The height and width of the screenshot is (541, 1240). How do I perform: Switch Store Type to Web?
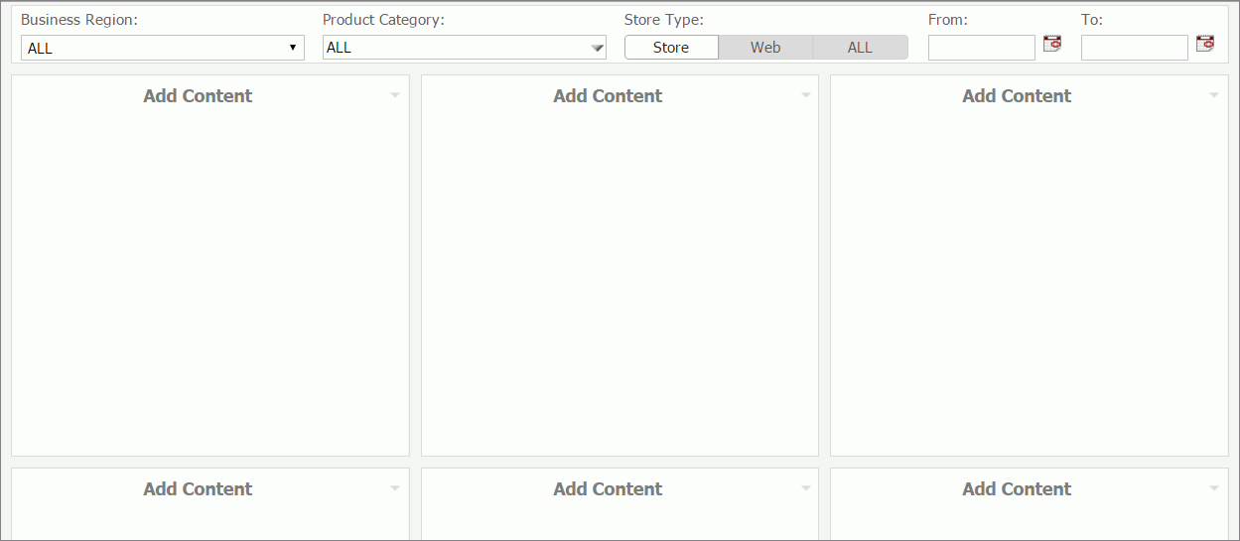point(765,48)
